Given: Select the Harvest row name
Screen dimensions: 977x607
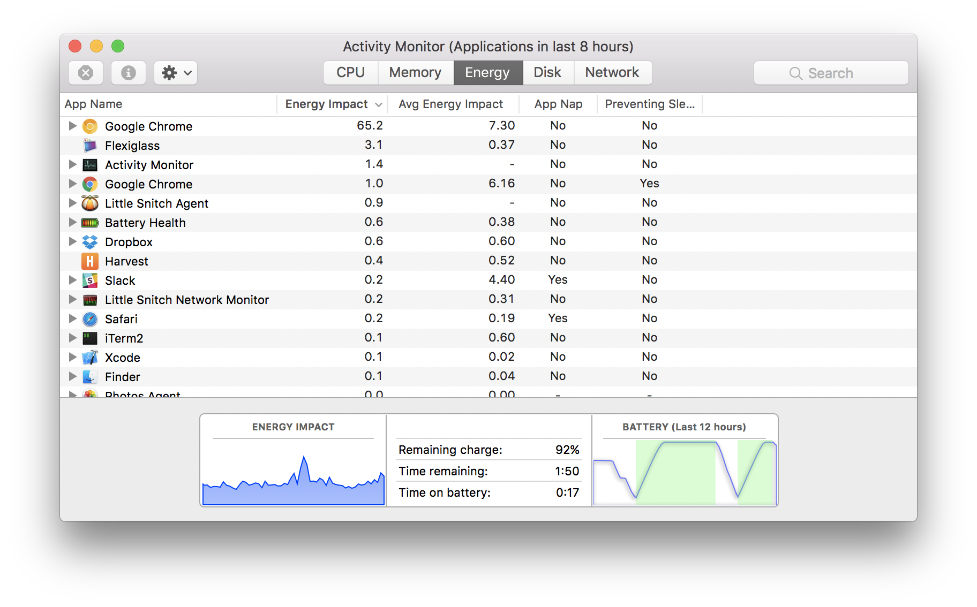Looking at the screenshot, I should click(x=126, y=261).
